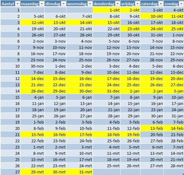The height and width of the screenshot is (175, 184).
Task: Select the yellow cell 25-dec
Action: coord(131,85)
